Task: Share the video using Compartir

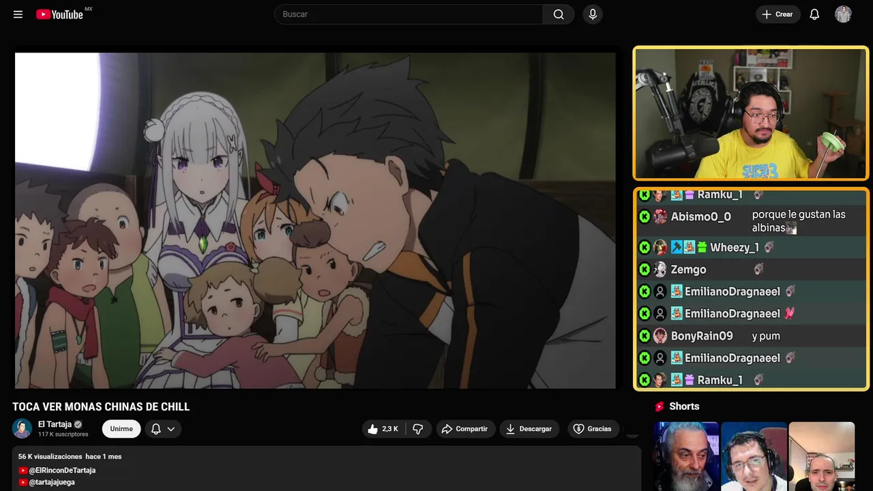Action: tap(465, 429)
